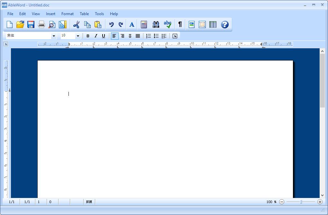This screenshot has width=328, height=215.
Task: Click the 100 % zoom value
Action: (271, 202)
